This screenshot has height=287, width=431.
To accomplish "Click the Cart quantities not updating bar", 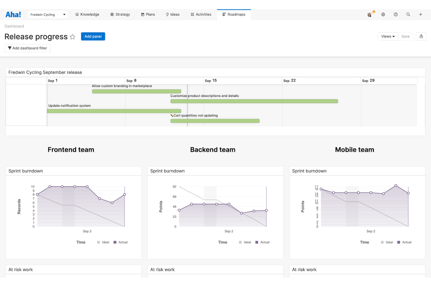I will click(215, 121).
